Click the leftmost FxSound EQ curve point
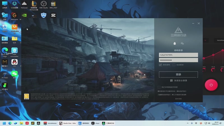 point(204,58)
